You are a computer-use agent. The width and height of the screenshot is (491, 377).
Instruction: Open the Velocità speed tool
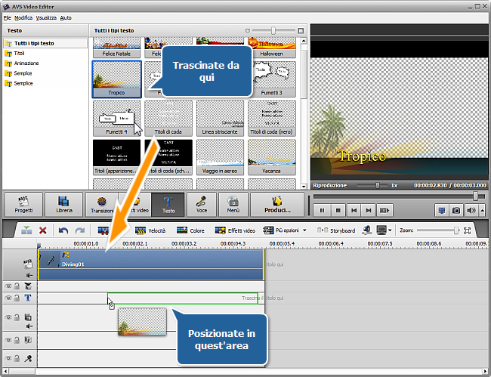150,230
